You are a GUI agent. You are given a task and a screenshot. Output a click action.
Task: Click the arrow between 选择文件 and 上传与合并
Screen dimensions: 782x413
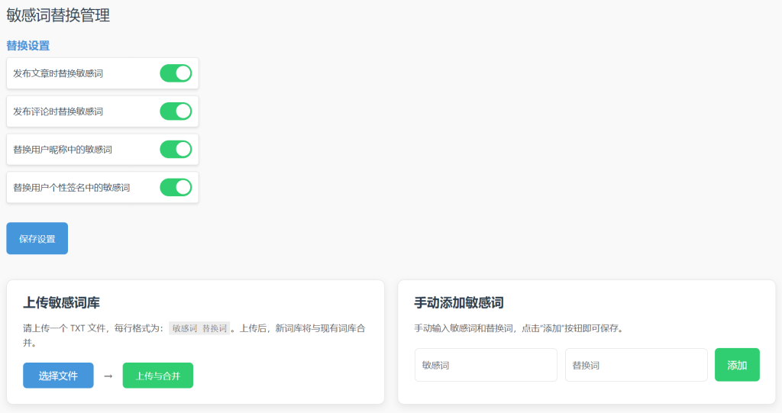[108, 376]
